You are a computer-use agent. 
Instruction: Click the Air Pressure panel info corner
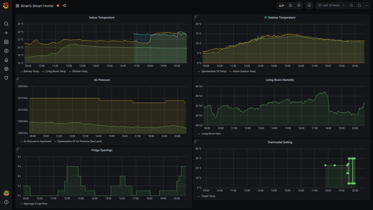pos(17,79)
